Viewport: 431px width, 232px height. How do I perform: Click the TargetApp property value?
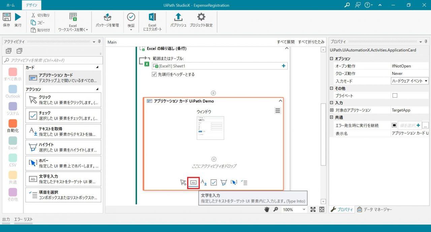[410, 110]
